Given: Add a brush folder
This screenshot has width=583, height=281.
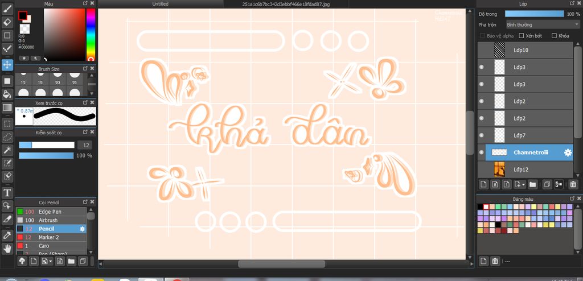Looking at the screenshot, I should tap(71, 261).
